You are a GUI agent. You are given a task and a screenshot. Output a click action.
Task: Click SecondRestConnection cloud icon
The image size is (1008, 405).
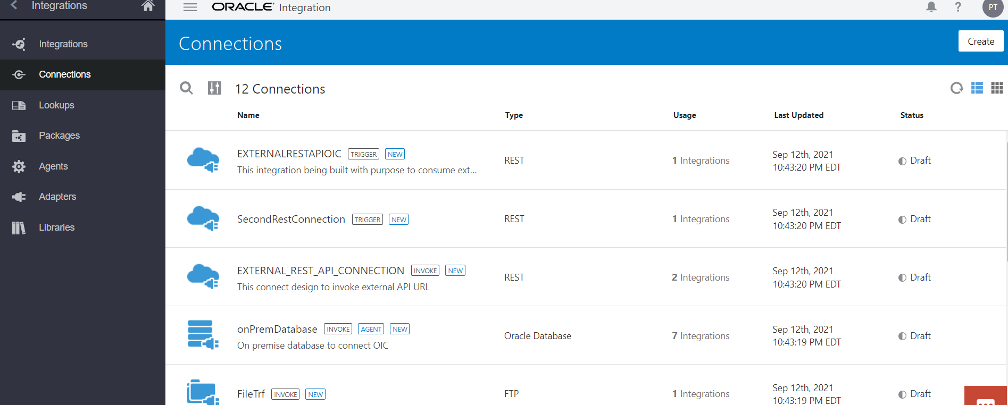click(203, 218)
